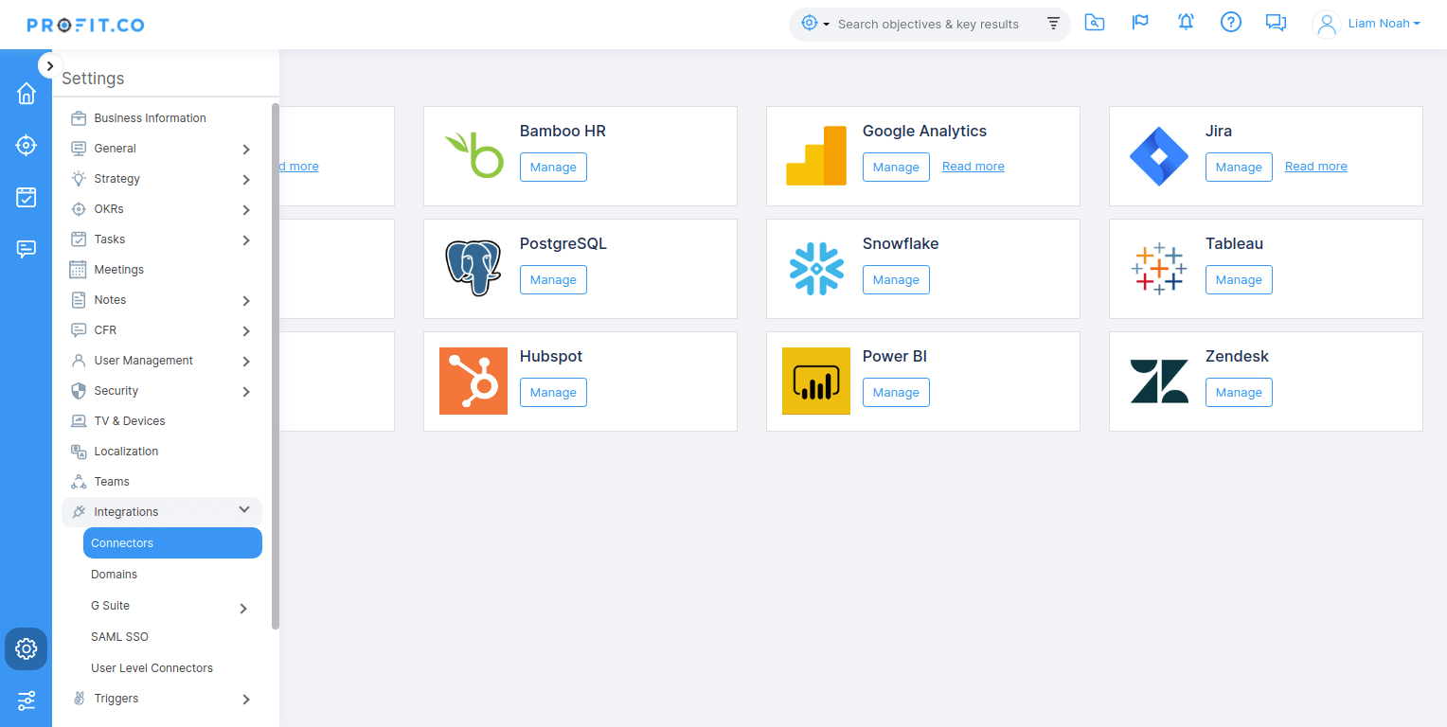1447x727 pixels.
Task: Click the Liam Noah user avatar
Action: 1328,24
